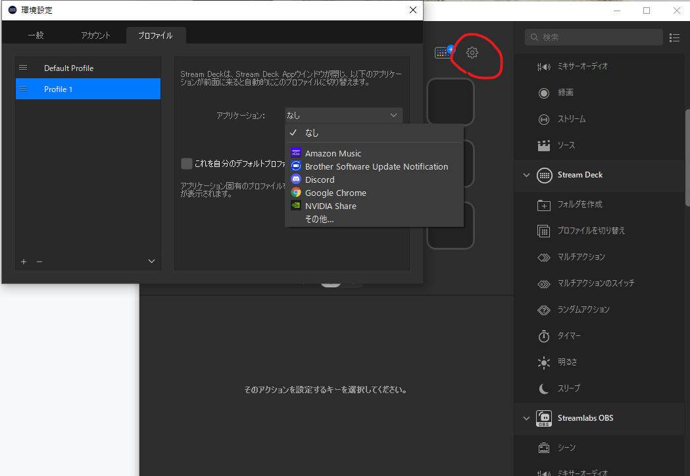Viewport: 690px width, 476px height.
Task: Click the Brother Software Update icon in dropdown
Action: 296,166
